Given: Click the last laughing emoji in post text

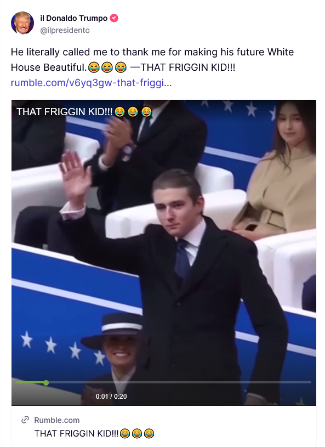Looking at the screenshot, I should 121,67.
